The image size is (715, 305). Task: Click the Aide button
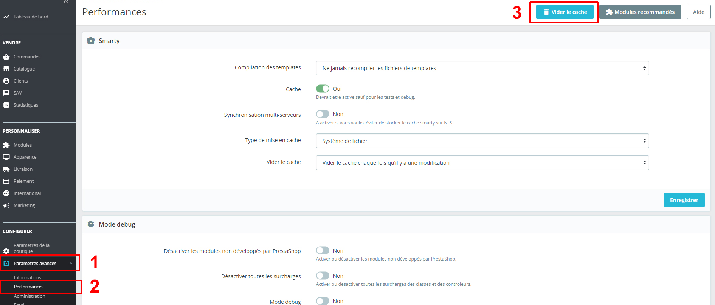point(699,12)
